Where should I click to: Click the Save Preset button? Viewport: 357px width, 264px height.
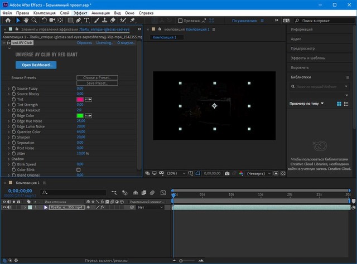coord(97,83)
